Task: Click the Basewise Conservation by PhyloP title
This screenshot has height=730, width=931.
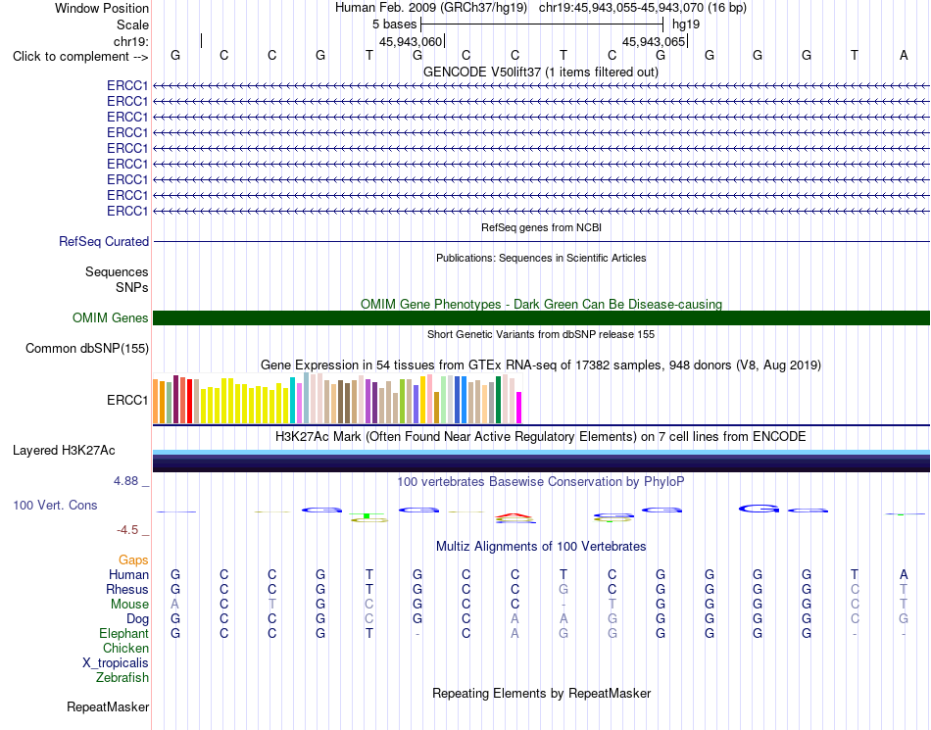Action: 541,482
